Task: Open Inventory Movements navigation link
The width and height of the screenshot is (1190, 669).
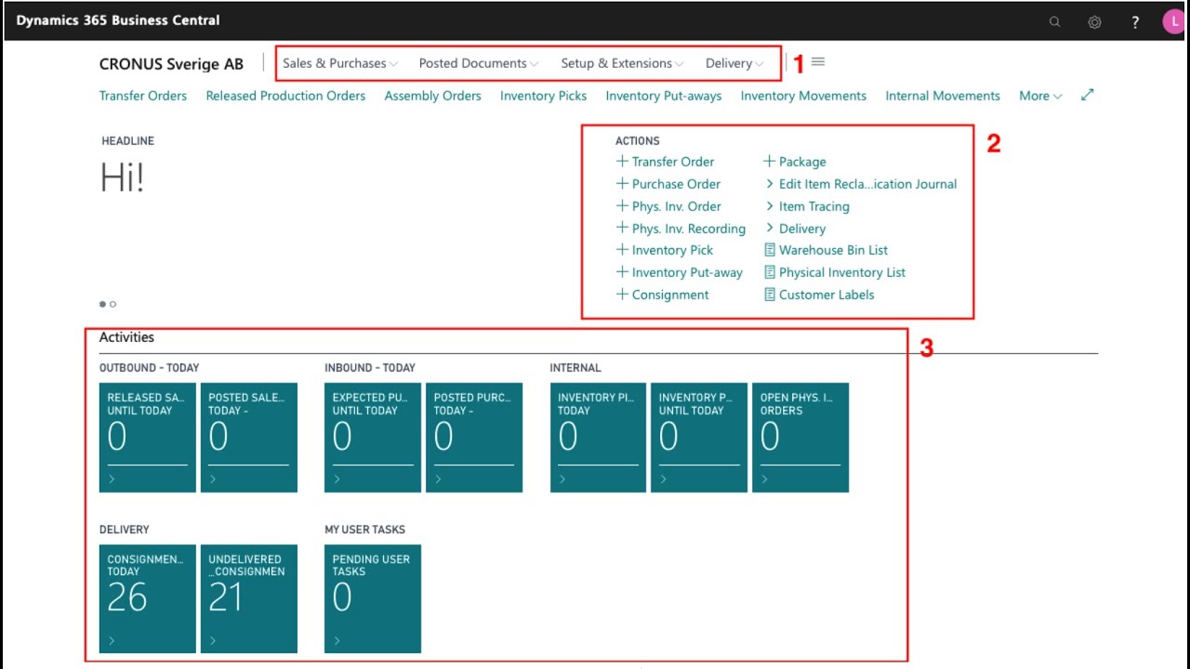Action: coord(803,96)
